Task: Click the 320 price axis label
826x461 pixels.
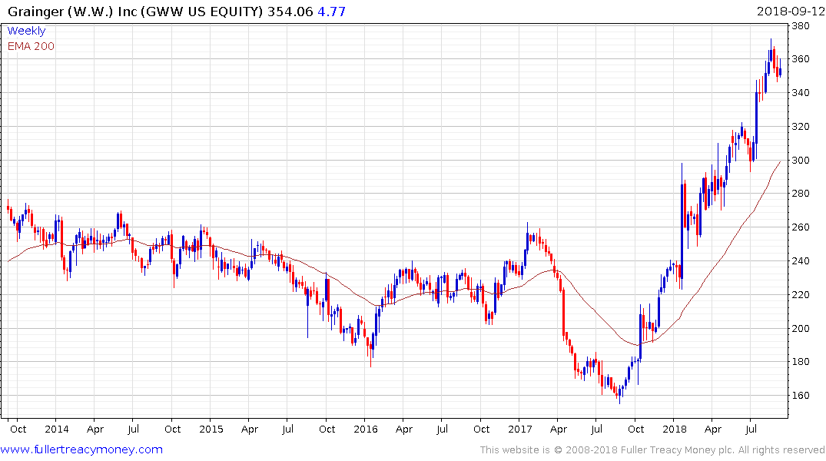Action: (800, 127)
